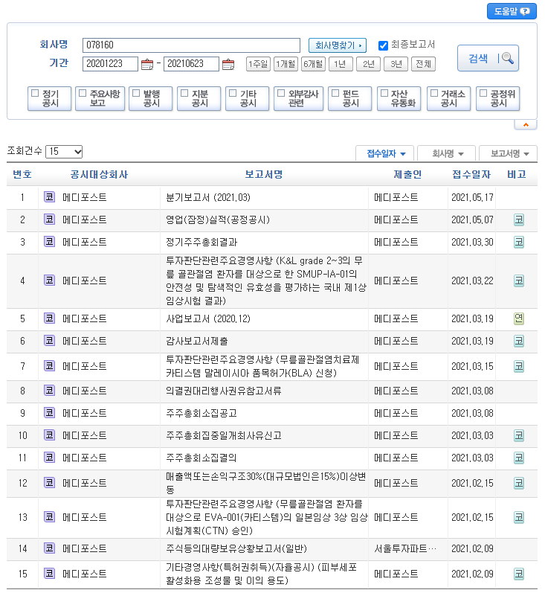545x596 pixels.
Task: Open 영업(잠정)실적(공정공시) report
Action: 218,220
